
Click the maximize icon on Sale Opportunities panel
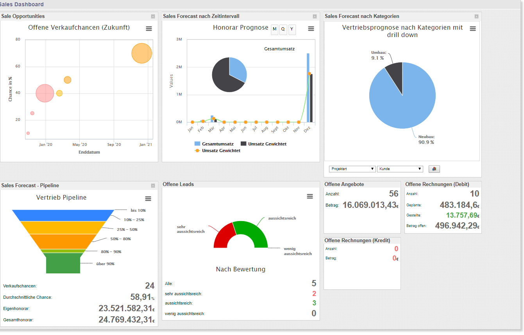click(x=152, y=16)
